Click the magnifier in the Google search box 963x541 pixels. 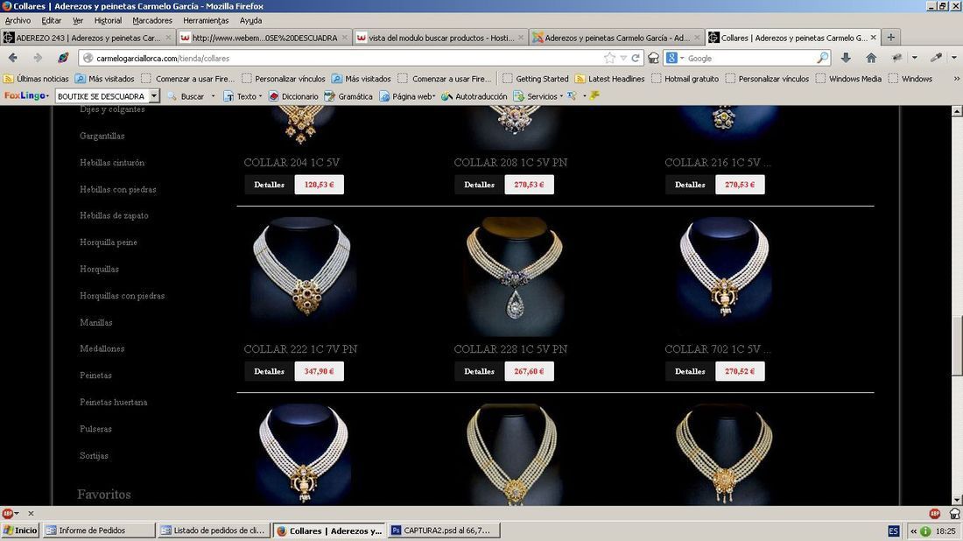pyautogui.click(x=822, y=58)
